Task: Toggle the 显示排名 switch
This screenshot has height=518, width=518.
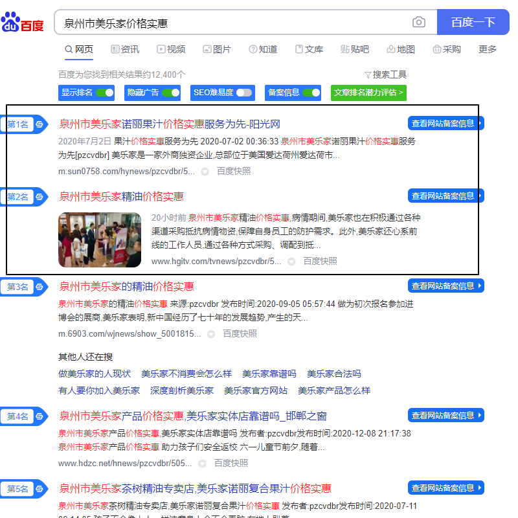Action: point(104,93)
